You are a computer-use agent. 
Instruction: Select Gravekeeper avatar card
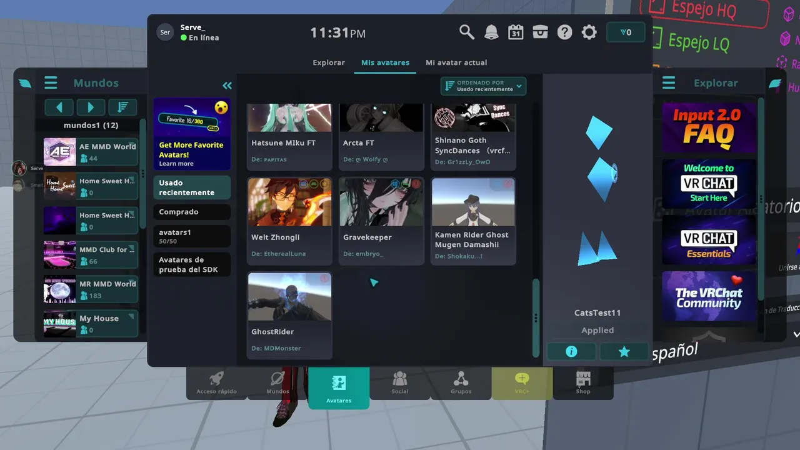381,221
